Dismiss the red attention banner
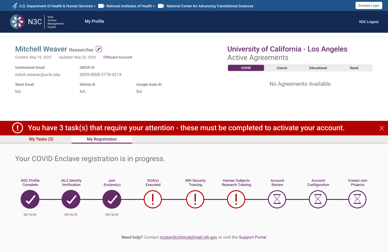Image resolution: width=388 pixels, height=252 pixels. tap(382, 128)
